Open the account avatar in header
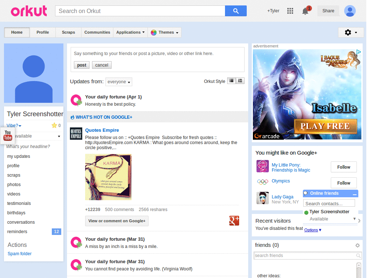This screenshot has height=278, width=371. [350, 11]
